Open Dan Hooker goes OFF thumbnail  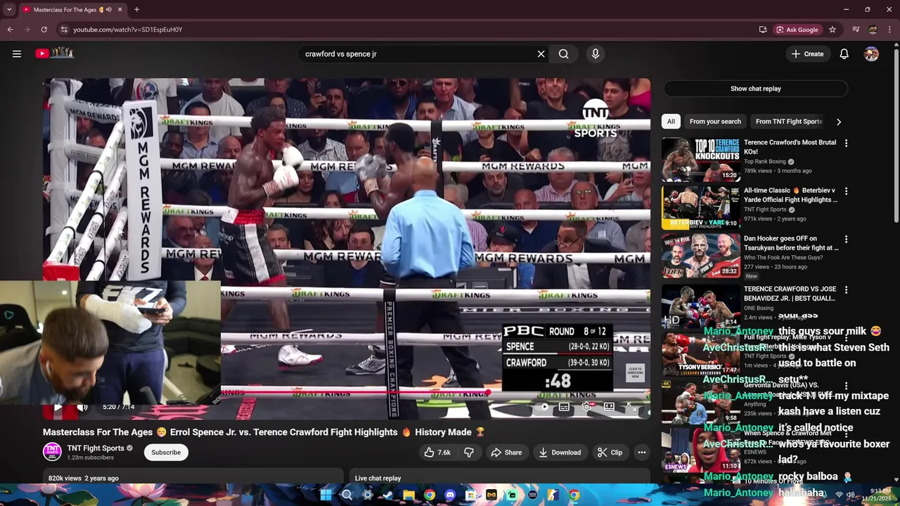700,256
